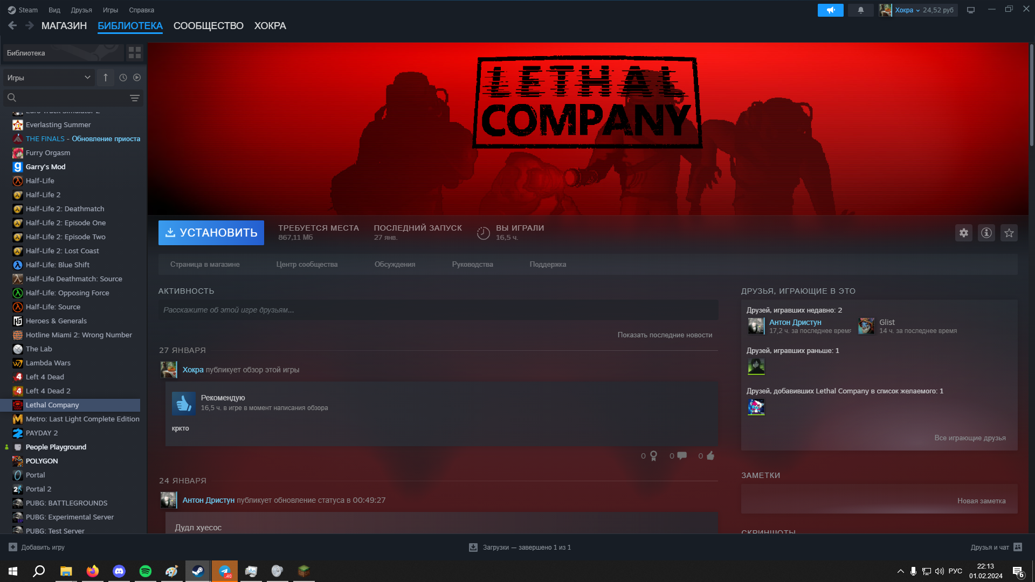The width and height of the screenshot is (1035, 582).
Task: Open game settings gear icon
Action: click(x=964, y=233)
